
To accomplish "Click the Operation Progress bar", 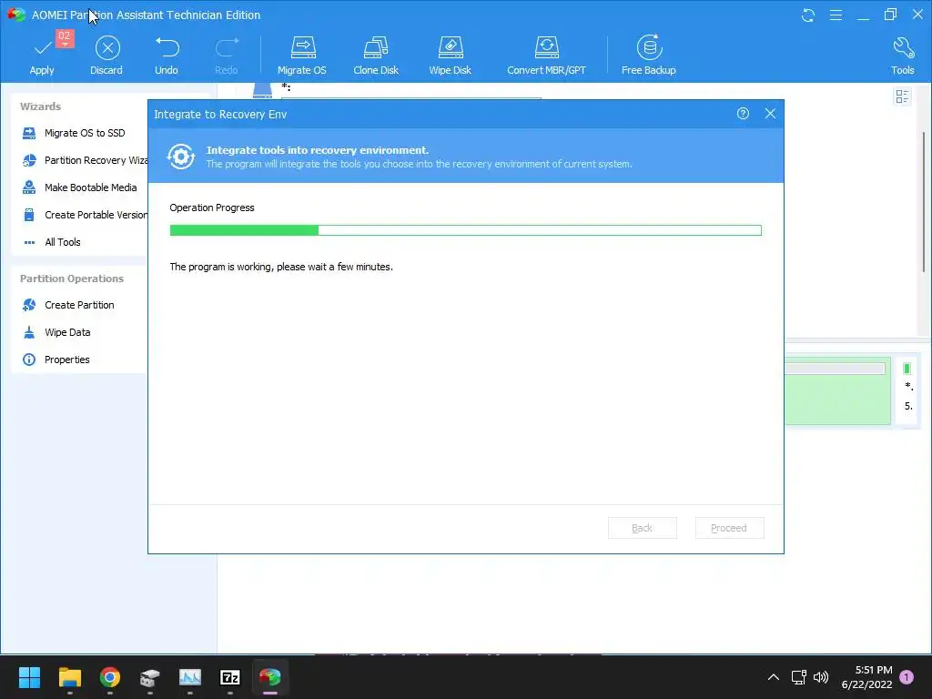I will pyautogui.click(x=465, y=230).
